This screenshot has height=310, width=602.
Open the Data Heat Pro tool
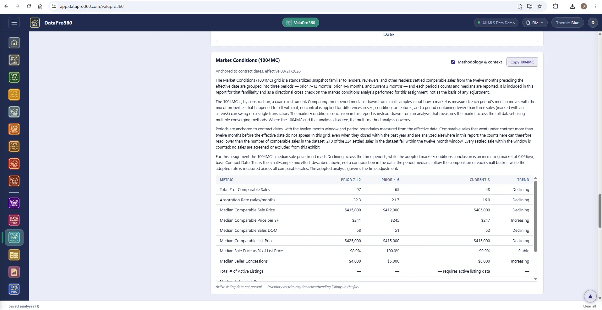[x=14, y=164]
